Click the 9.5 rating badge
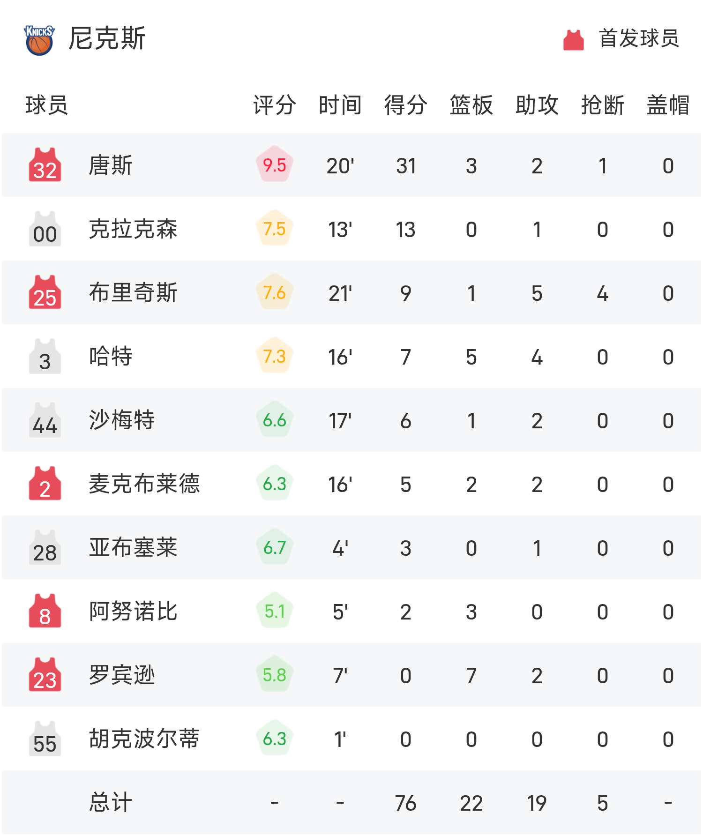 point(275,165)
